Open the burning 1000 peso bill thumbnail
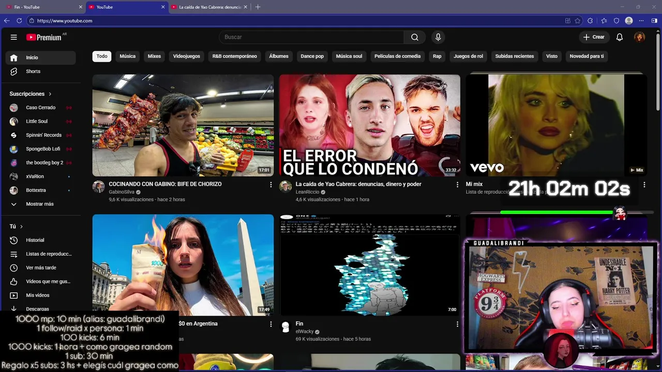 tap(183, 265)
